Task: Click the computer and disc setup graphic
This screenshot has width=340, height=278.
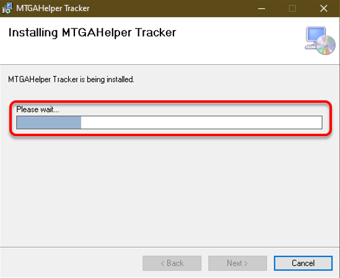Action: pos(320,40)
